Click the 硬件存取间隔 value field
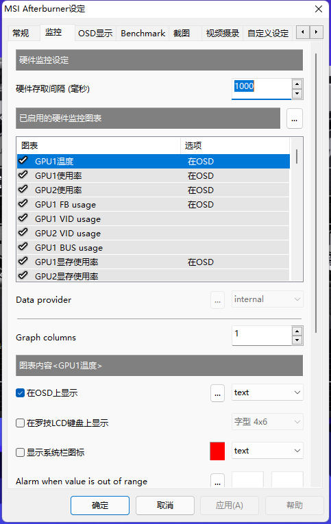The height and width of the screenshot is (524, 331). [x=262, y=88]
